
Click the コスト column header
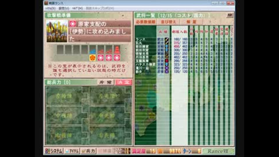point(232,31)
